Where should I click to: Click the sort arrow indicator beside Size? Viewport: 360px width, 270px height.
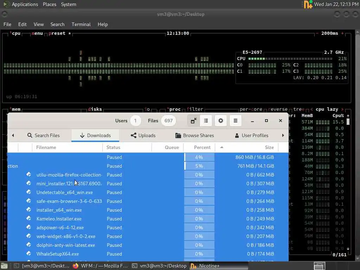[221, 147]
